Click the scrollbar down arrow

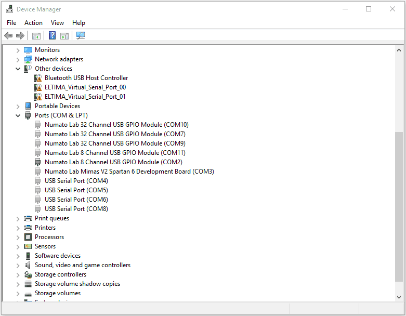(x=399, y=297)
